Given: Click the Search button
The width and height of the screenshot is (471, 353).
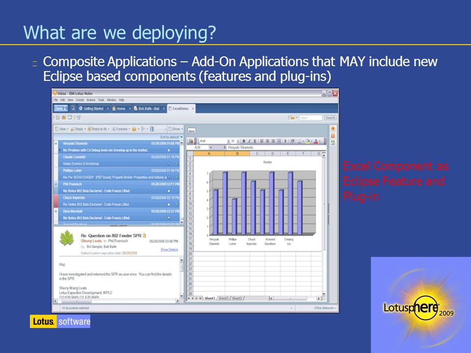Looking at the screenshot, I should (x=330, y=118).
